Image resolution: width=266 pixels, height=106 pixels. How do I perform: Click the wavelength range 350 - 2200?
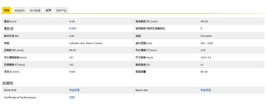point(206,43)
